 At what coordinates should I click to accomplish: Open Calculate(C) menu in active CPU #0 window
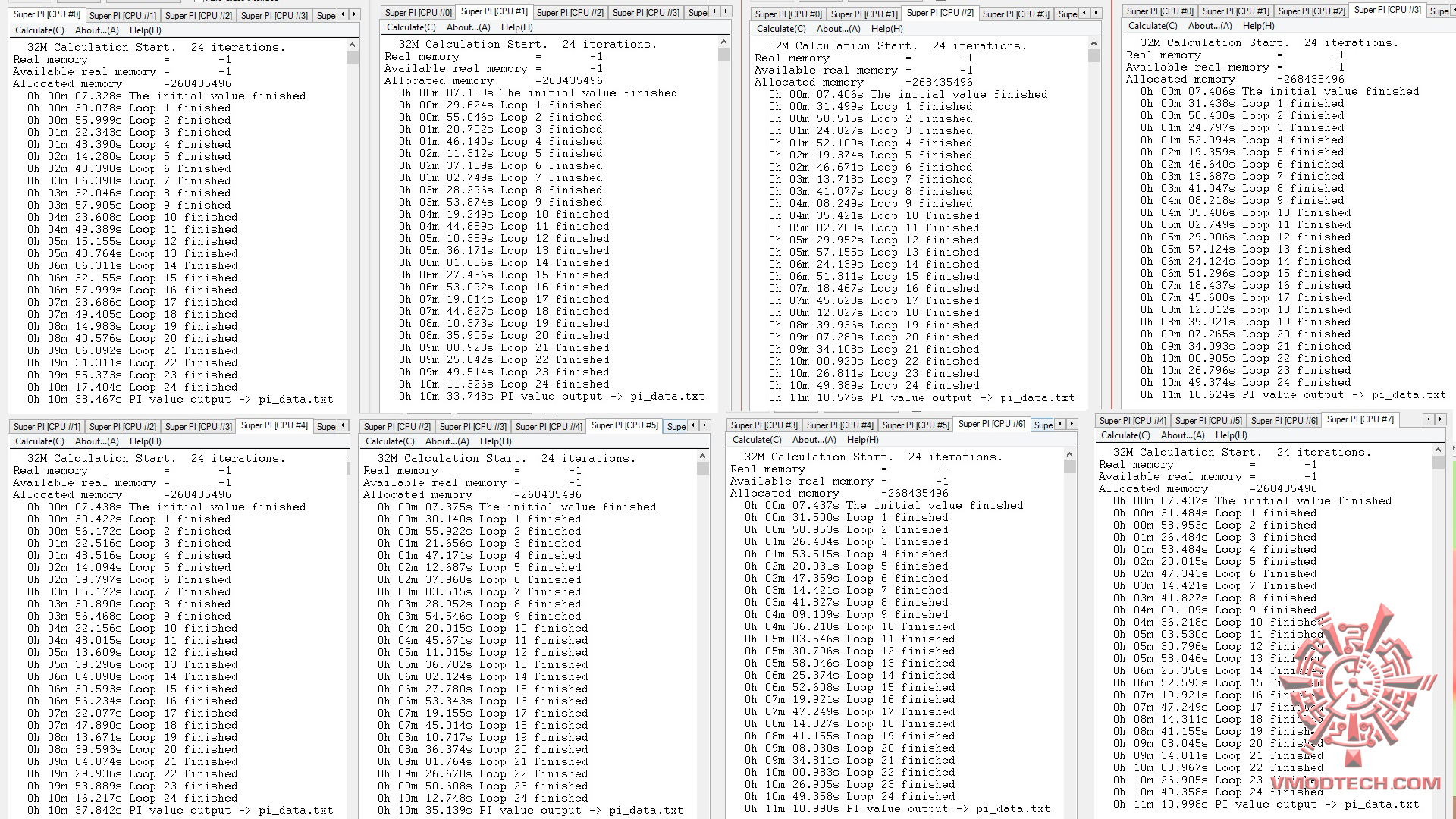pyautogui.click(x=39, y=30)
